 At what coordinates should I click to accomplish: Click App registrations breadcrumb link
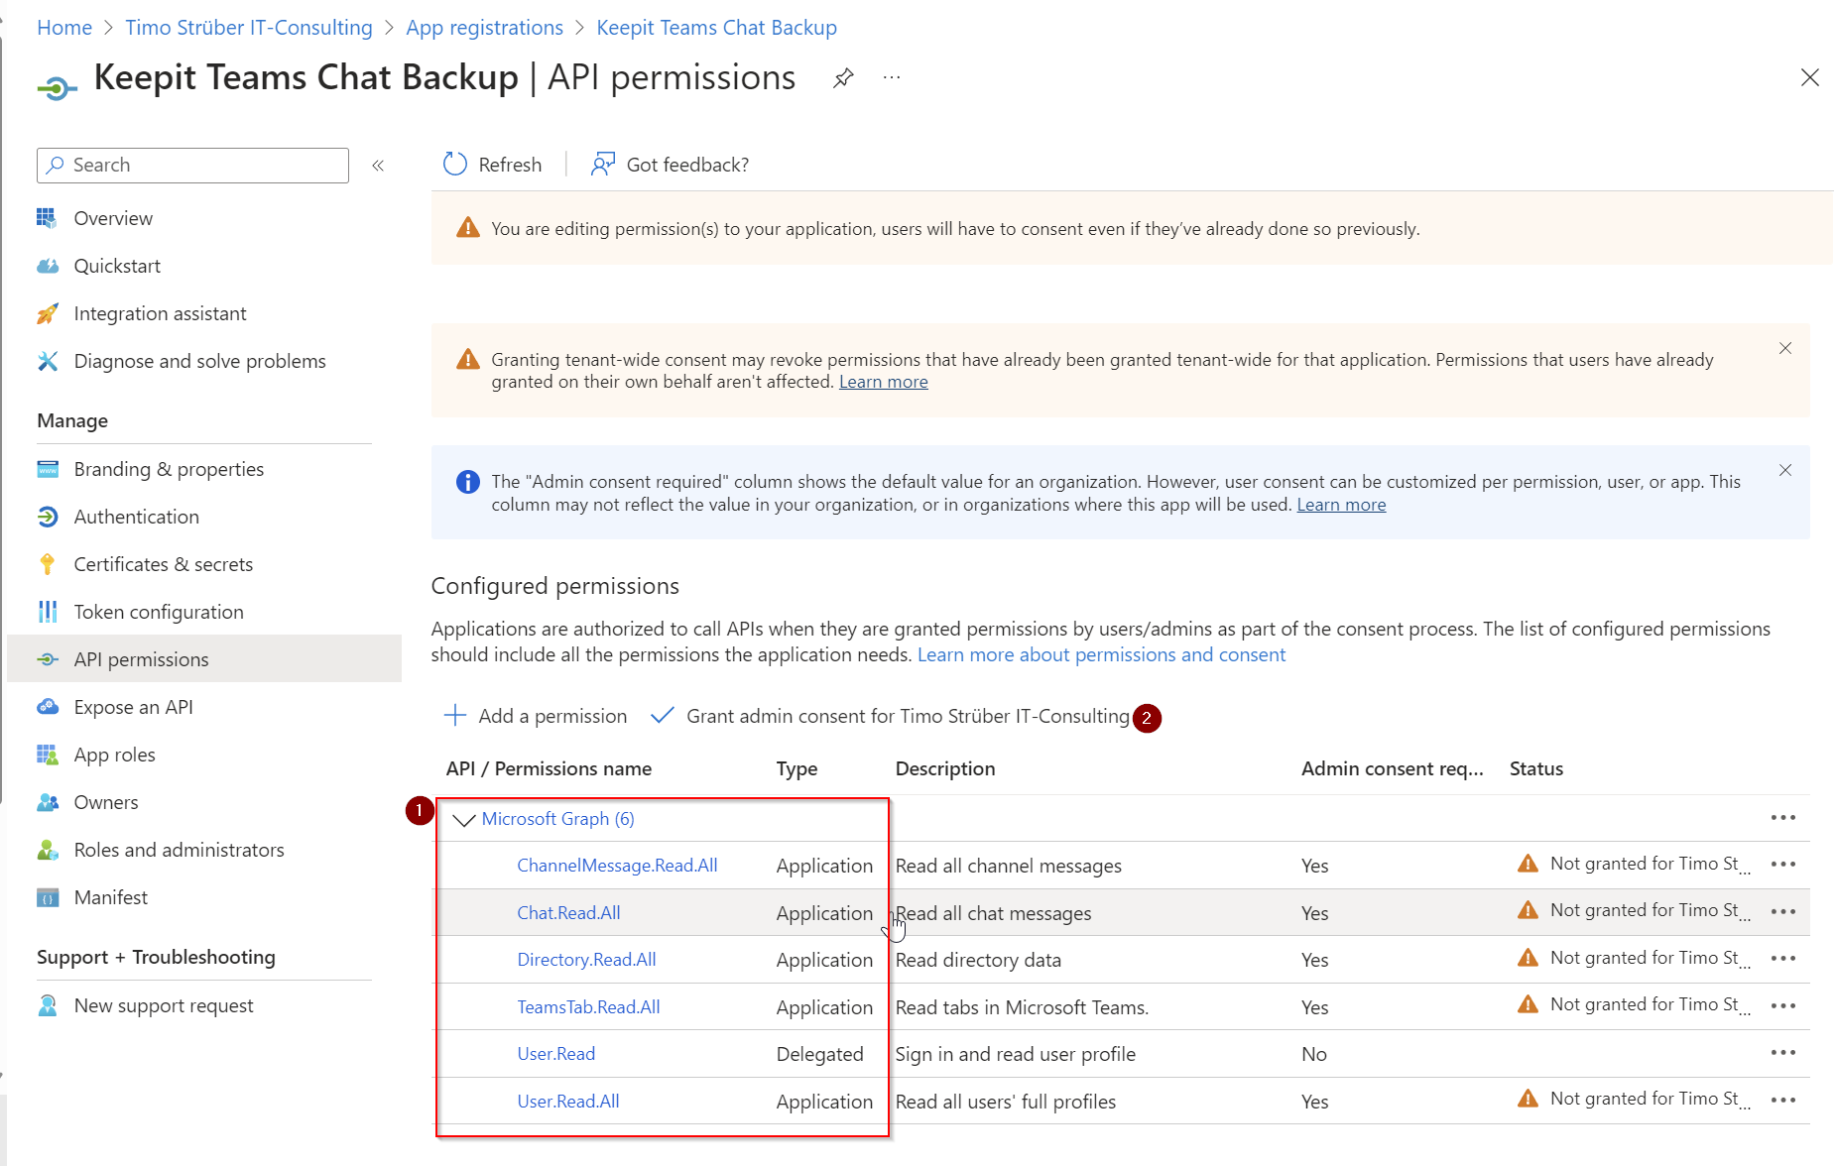click(x=484, y=28)
